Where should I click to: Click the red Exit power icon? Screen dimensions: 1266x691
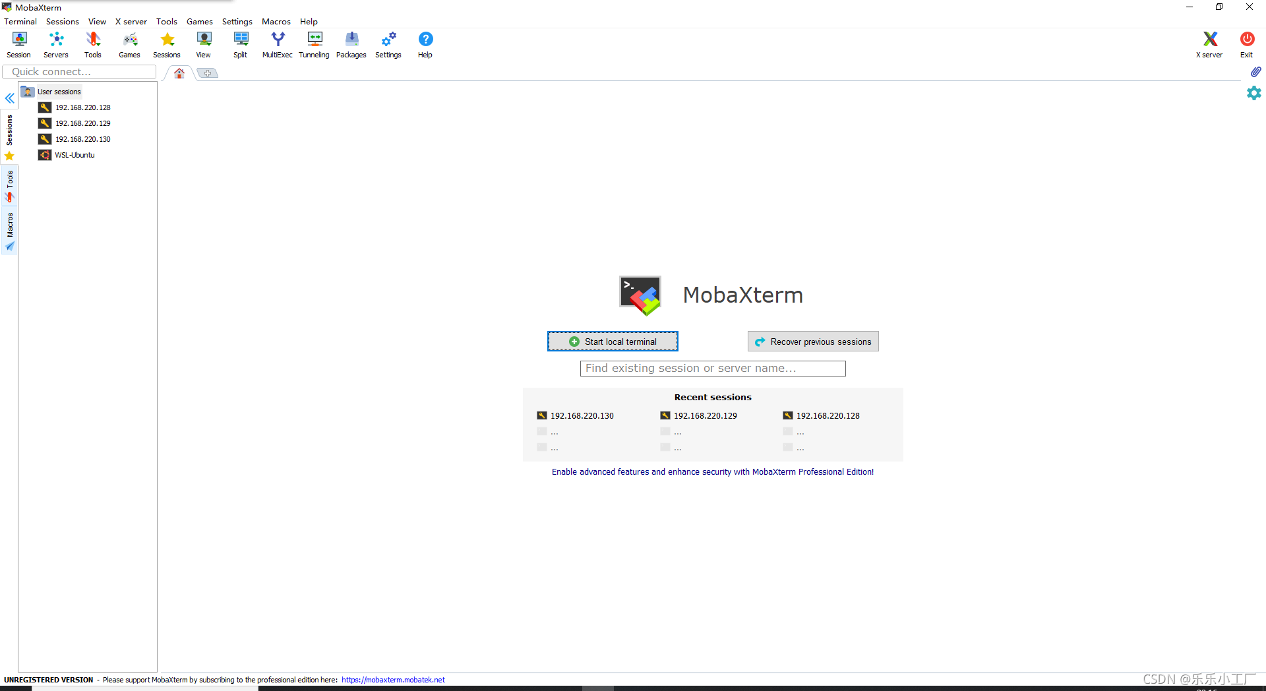click(x=1247, y=45)
